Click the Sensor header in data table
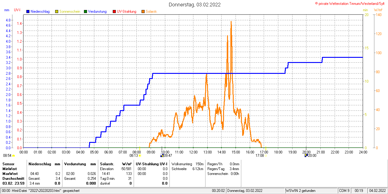 [x=8, y=164]
